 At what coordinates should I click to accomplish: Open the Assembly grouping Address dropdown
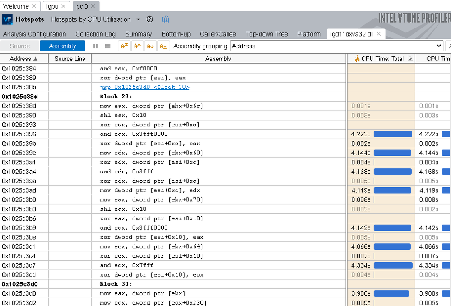(x=336, y=46)
